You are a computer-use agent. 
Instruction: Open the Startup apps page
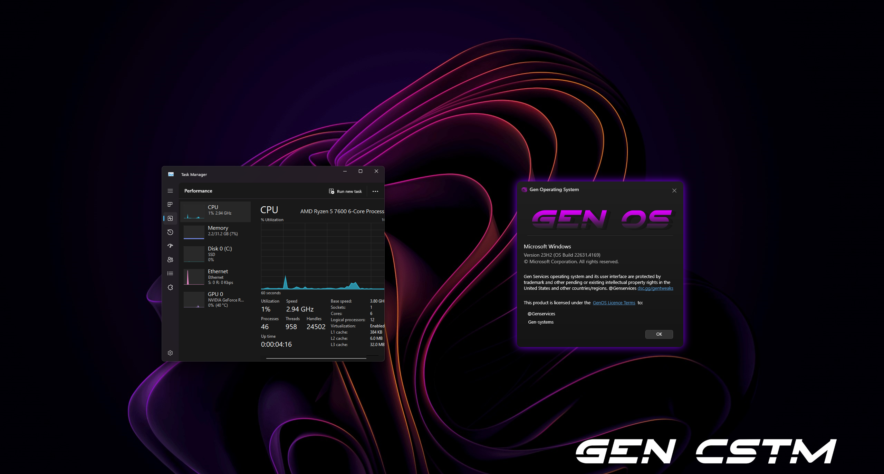click(170, 246)
